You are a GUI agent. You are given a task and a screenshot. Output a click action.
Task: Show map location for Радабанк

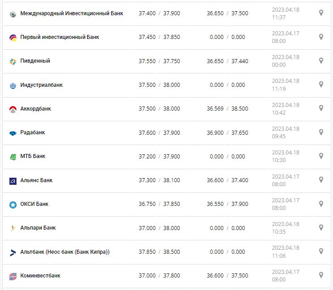[x=321, y=132]
